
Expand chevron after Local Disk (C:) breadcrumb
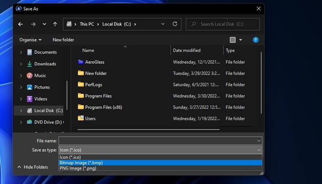[135, 24]
